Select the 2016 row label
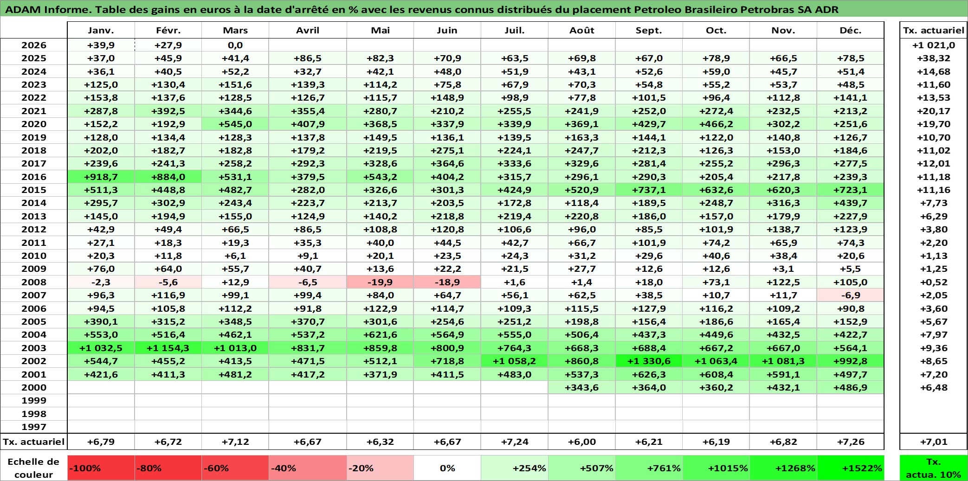Image resolution: width=968 pixels, height=481 pixels. coord(34,177)
